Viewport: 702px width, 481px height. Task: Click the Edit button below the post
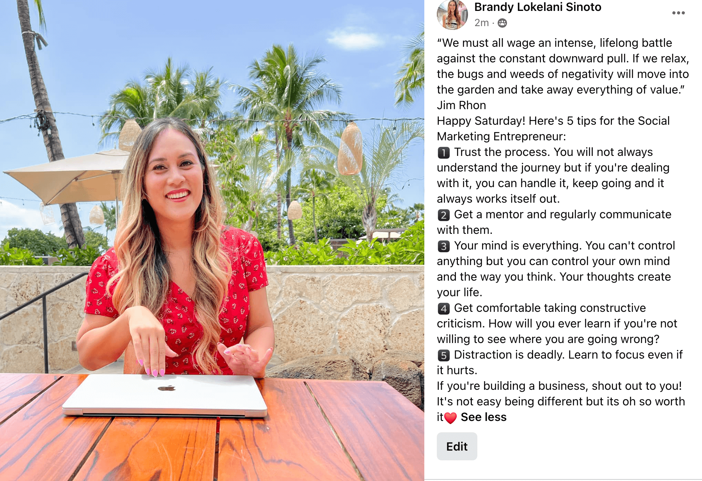pos(457,446)
